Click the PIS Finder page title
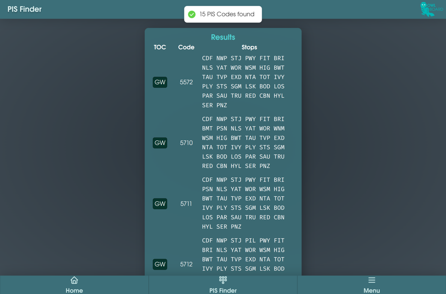This screenshot has height=294, width=446. tap(24, 9)
